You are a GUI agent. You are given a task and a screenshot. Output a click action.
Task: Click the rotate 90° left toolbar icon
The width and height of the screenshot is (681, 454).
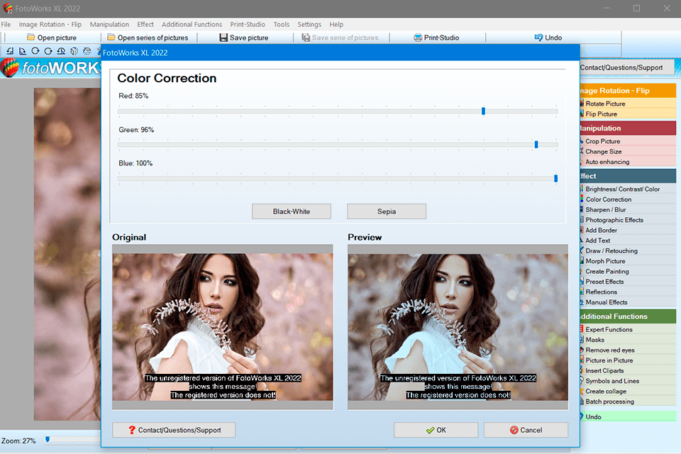point(9,51)
